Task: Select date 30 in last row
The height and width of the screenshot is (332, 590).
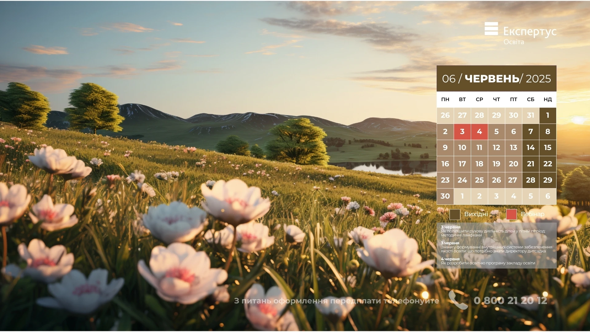Action: click(445, 196)
